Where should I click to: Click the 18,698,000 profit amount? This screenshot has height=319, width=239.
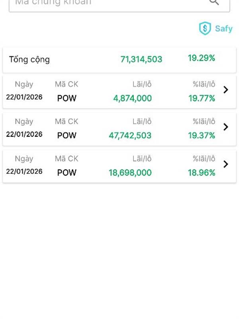point(130,173)
